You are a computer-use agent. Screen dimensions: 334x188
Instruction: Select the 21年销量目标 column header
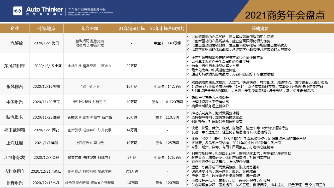pyautogui.click(x=132, y=28)
